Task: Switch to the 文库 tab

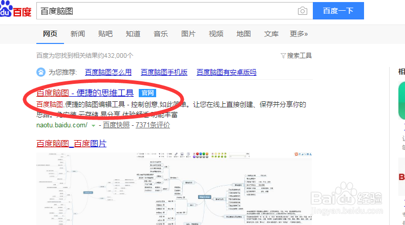Action: point(271,34)
